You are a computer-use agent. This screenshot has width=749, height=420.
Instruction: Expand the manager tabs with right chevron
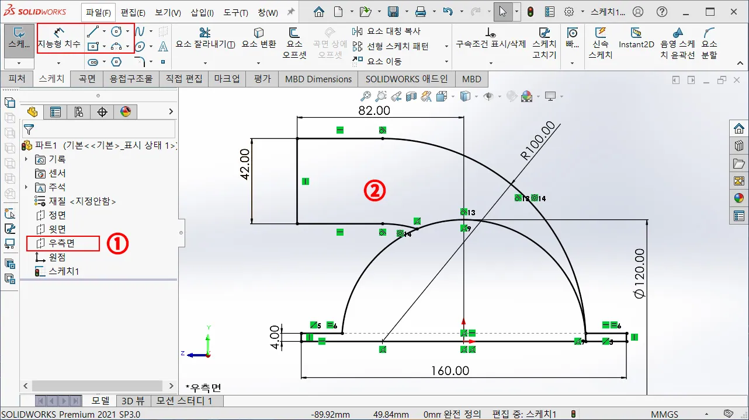[171, 111]
